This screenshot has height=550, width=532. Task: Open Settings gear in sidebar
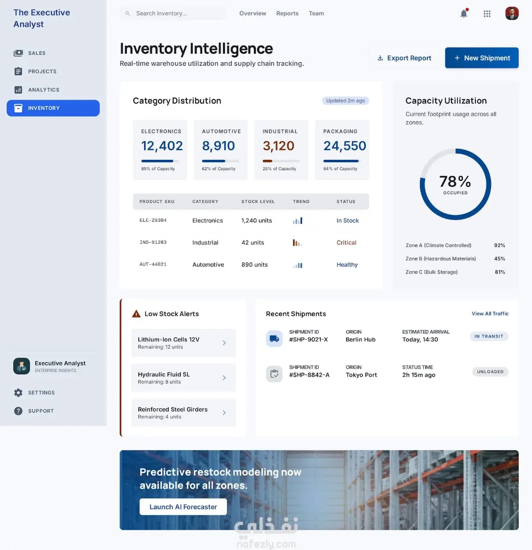point(18,393)
